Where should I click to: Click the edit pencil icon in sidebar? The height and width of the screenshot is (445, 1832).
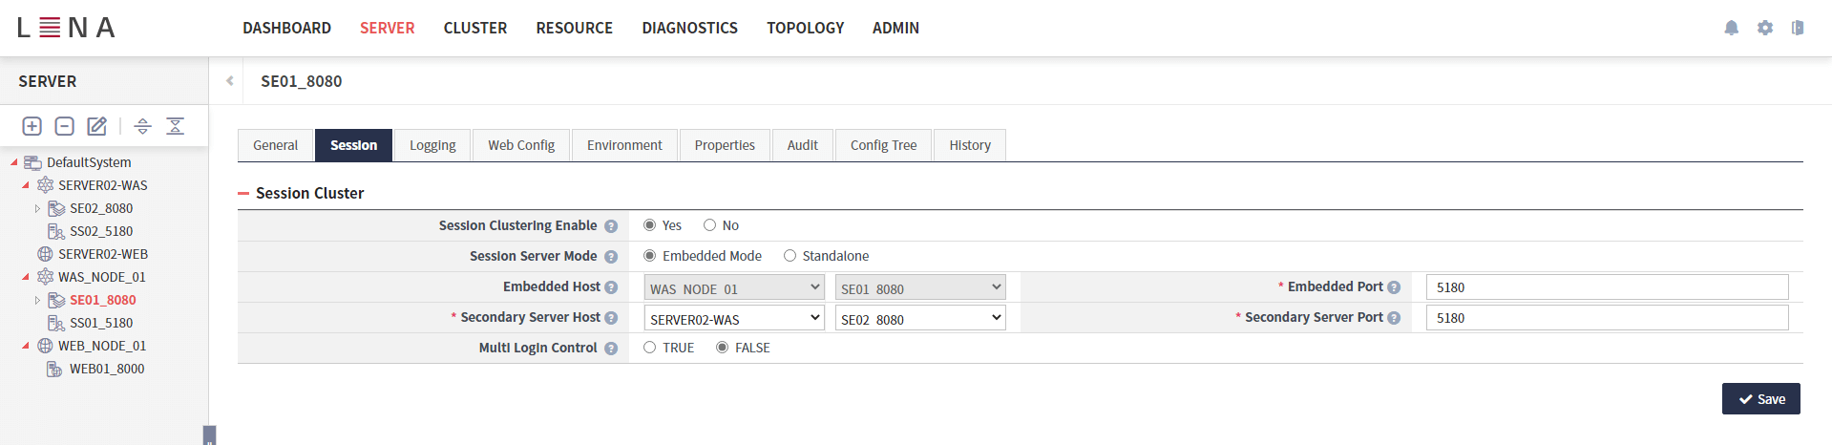click(96, 126)
